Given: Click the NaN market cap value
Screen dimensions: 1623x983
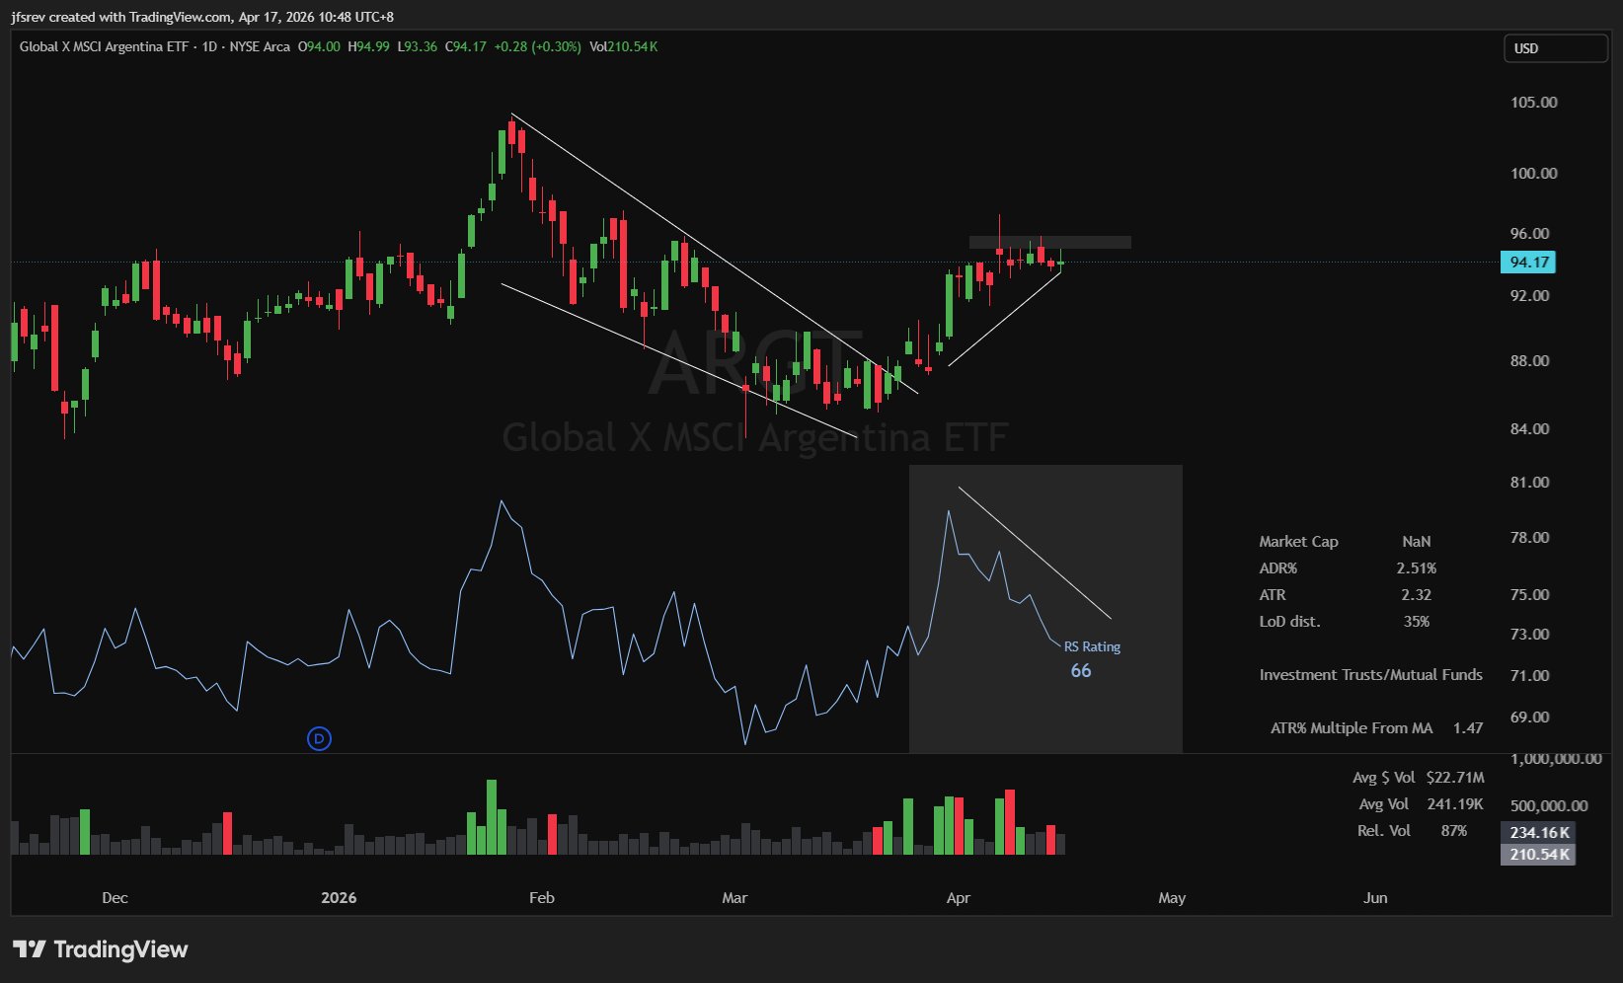Looking at the screenshot, I should pyautogui.click(x=1416, y=542).
